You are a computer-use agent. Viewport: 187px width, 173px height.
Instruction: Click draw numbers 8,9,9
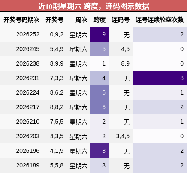[x=57, y=63]
